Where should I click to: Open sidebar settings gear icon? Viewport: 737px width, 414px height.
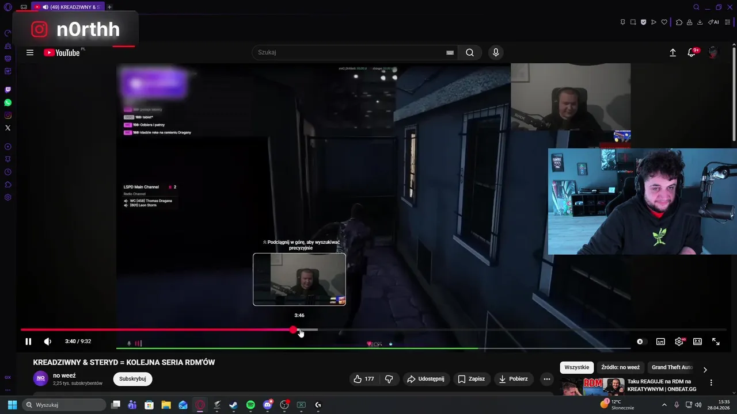[8, 197]
